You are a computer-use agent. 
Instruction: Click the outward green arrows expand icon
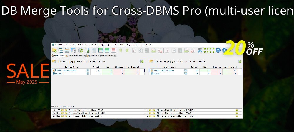coord(212,50)
